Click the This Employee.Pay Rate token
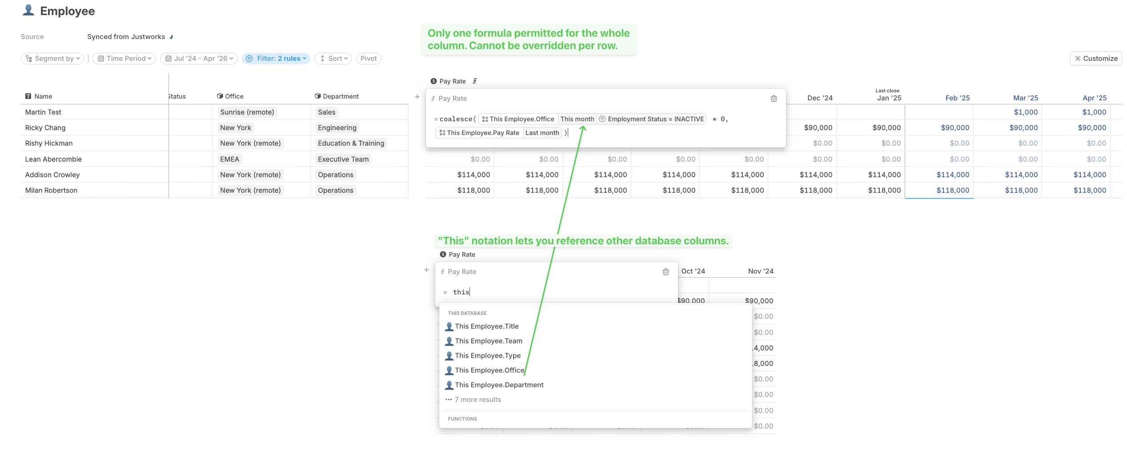This screenshot has height=453, width=1127. (479, 133)
